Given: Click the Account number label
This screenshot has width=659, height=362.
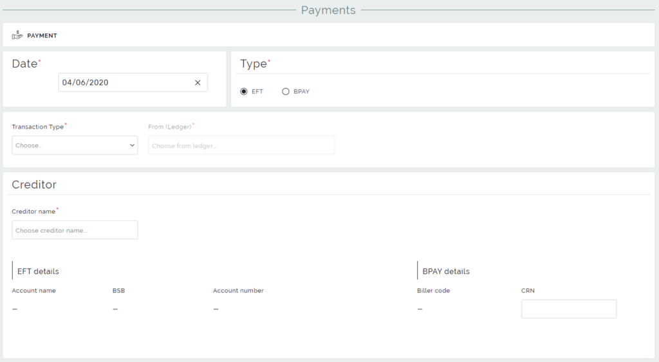Looking at the screenshot, I should 238,291.
